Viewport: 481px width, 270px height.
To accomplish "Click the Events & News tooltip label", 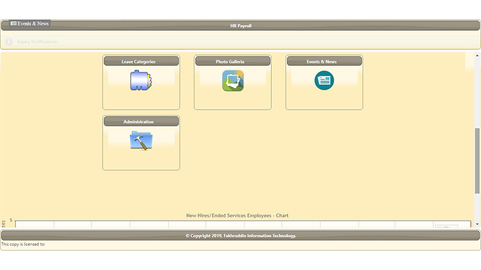I will pyautogui.click(x=33, y=24).
